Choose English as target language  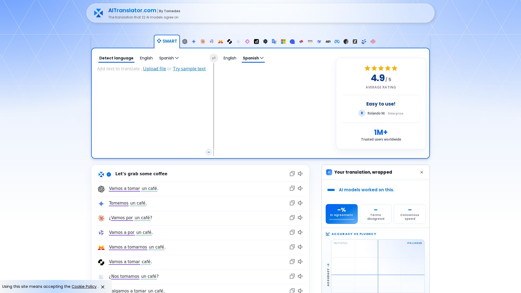coord(230,58)
